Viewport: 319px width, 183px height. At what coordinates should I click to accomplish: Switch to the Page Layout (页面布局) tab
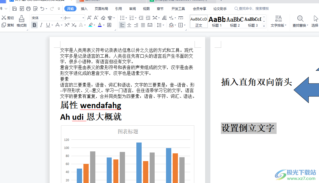(101, 9)
